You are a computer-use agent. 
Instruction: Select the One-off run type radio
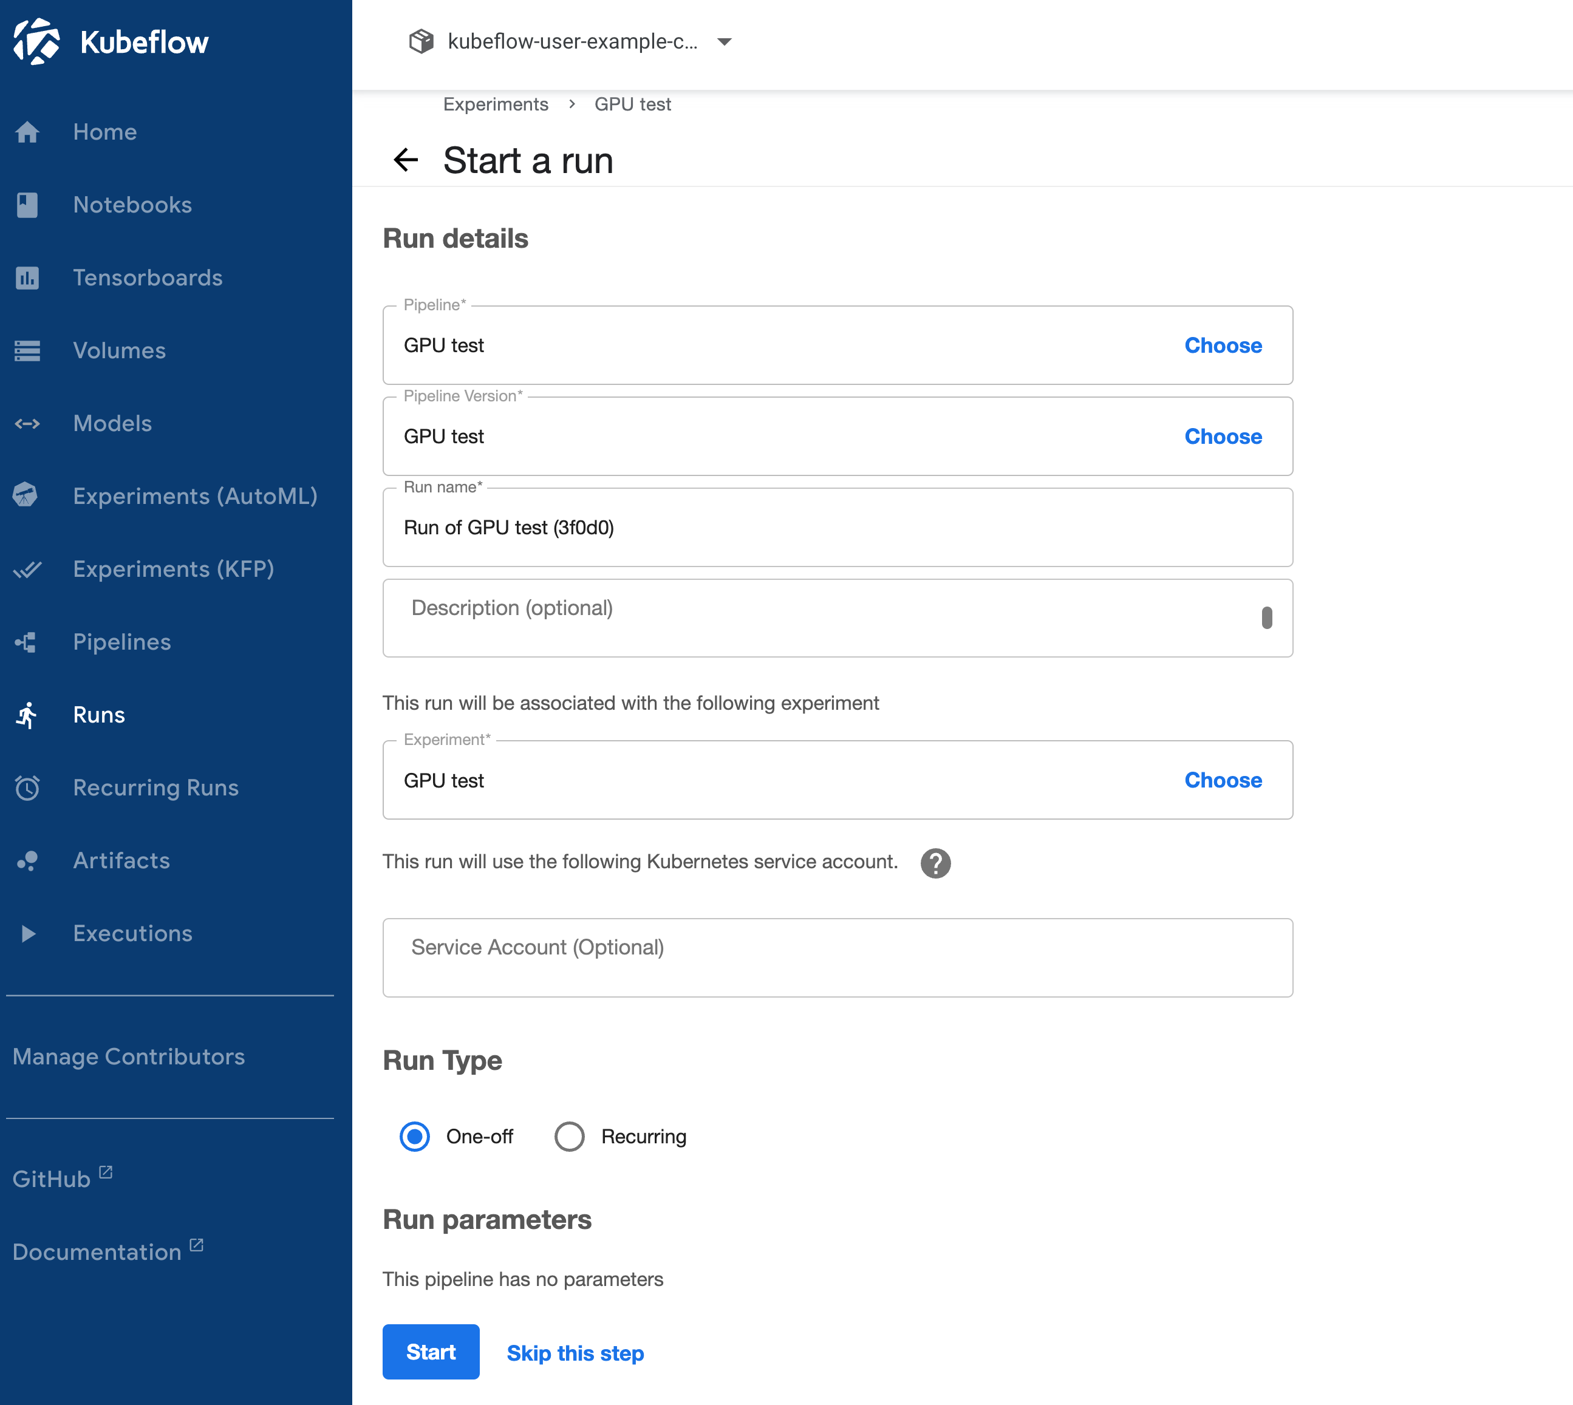pyautogui.click(x=415, y=1137)
